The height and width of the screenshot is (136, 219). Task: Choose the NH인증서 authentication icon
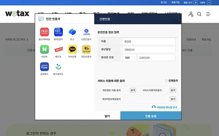[58, 32]
